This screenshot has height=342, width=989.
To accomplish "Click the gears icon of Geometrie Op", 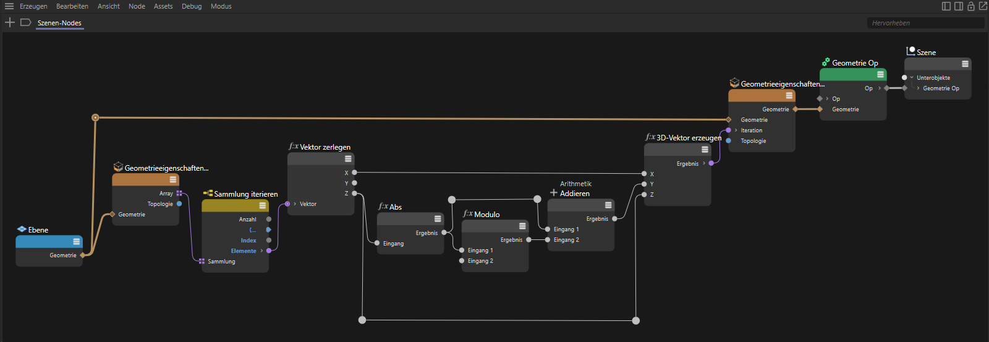I will click(x=826, y=62).
